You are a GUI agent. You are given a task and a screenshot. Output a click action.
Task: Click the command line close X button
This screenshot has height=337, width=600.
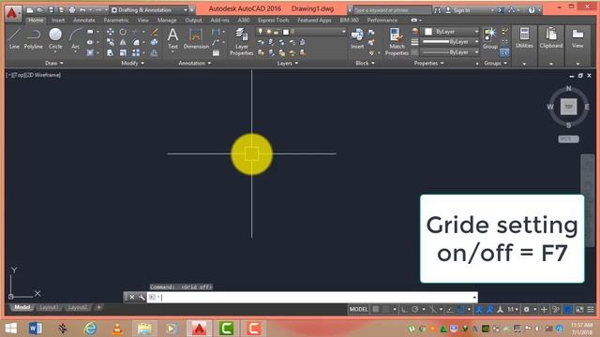tap(131, 297)
